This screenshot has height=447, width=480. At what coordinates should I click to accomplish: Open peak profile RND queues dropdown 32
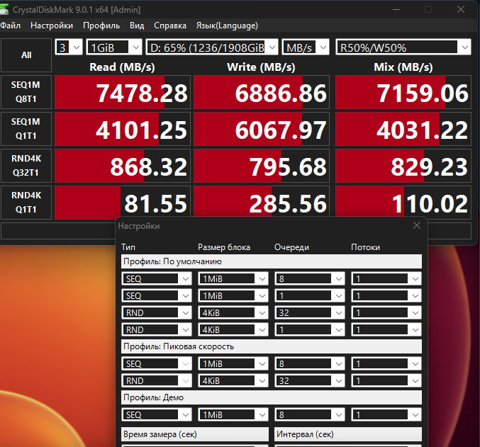(310, 380)
